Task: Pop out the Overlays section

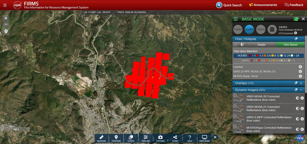Action: click(x=296, y=83)
